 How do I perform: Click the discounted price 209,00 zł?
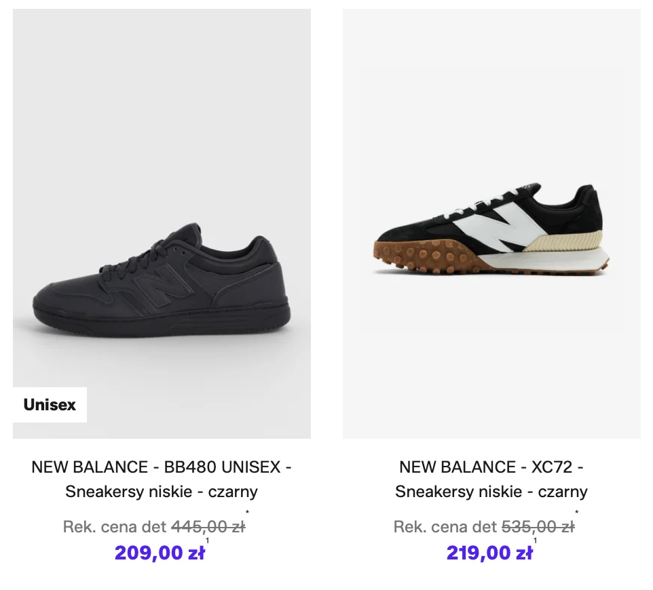tap(160, 553)
